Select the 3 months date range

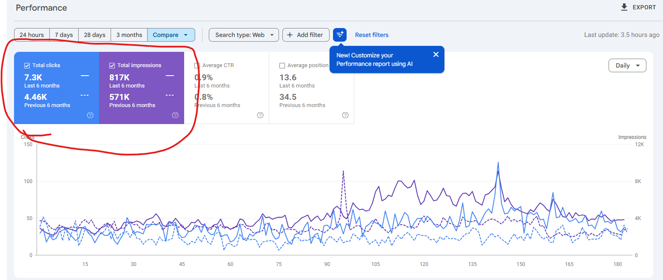(x=129, y=35)
